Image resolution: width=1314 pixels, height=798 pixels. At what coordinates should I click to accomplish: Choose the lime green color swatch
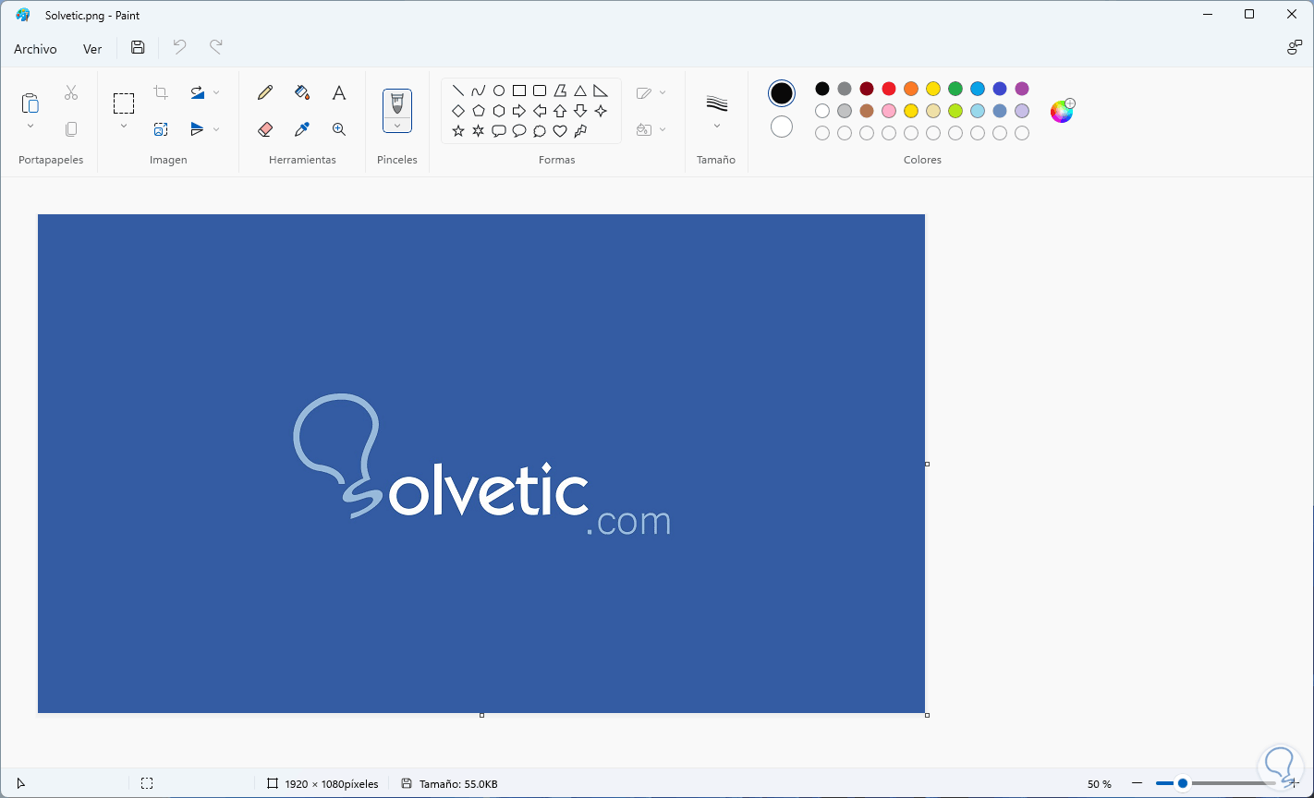(x=955, y=111)
